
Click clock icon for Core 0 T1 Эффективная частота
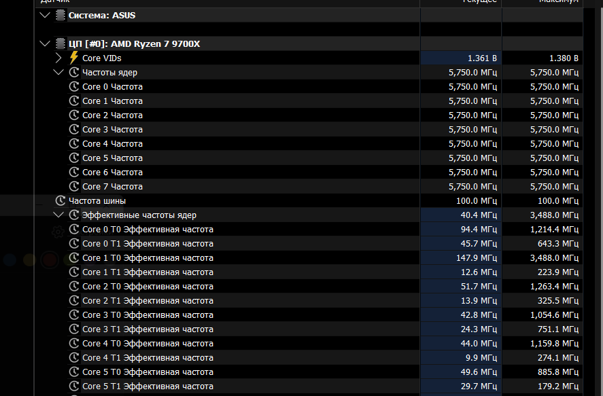tap(74, 244)
